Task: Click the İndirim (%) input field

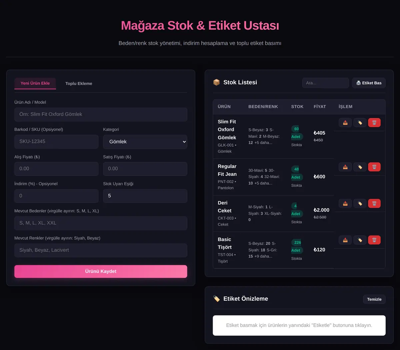Action: click(x=56, y=196)
